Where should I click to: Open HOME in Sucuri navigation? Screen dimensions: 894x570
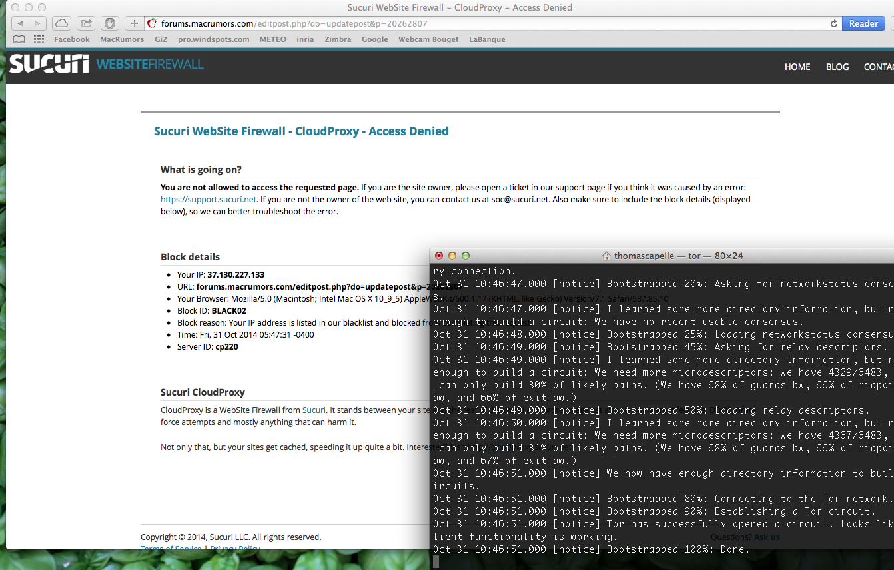pos(797,67)
